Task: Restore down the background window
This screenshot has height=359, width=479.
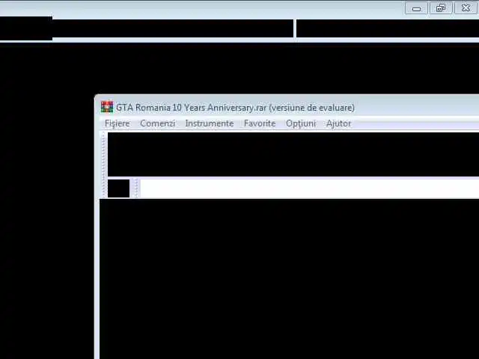Action: [441, 8]
